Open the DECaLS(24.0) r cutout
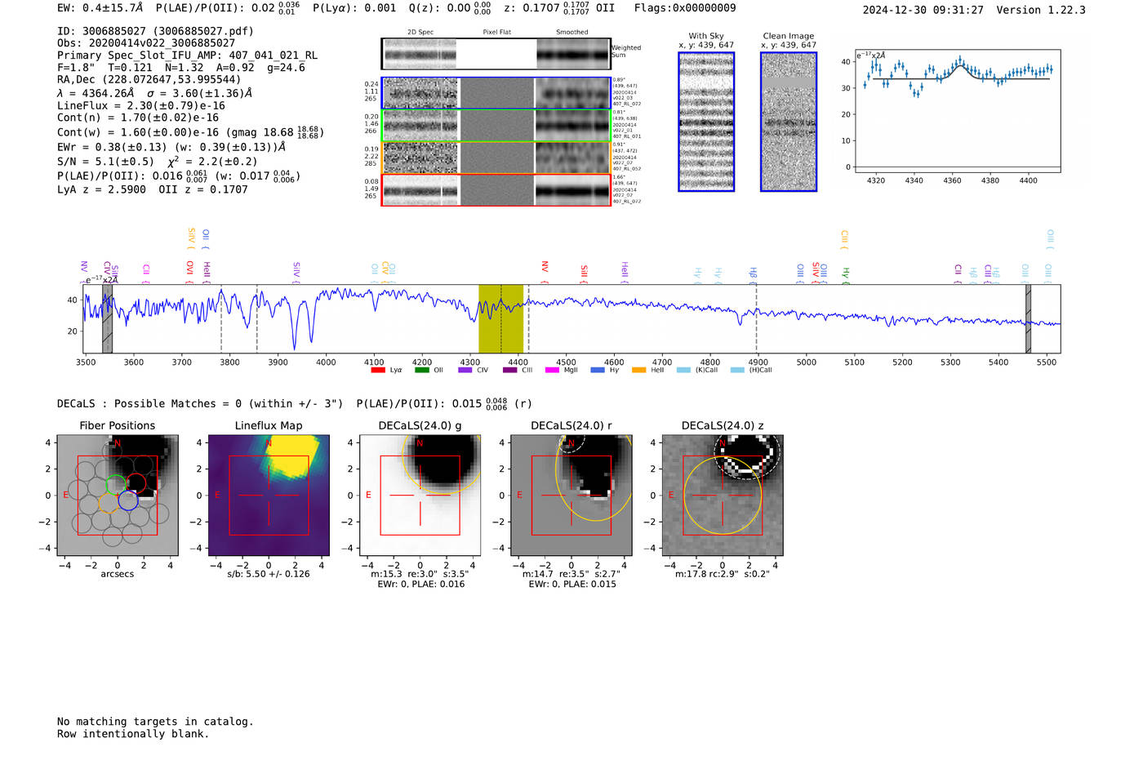 (571, 496)
